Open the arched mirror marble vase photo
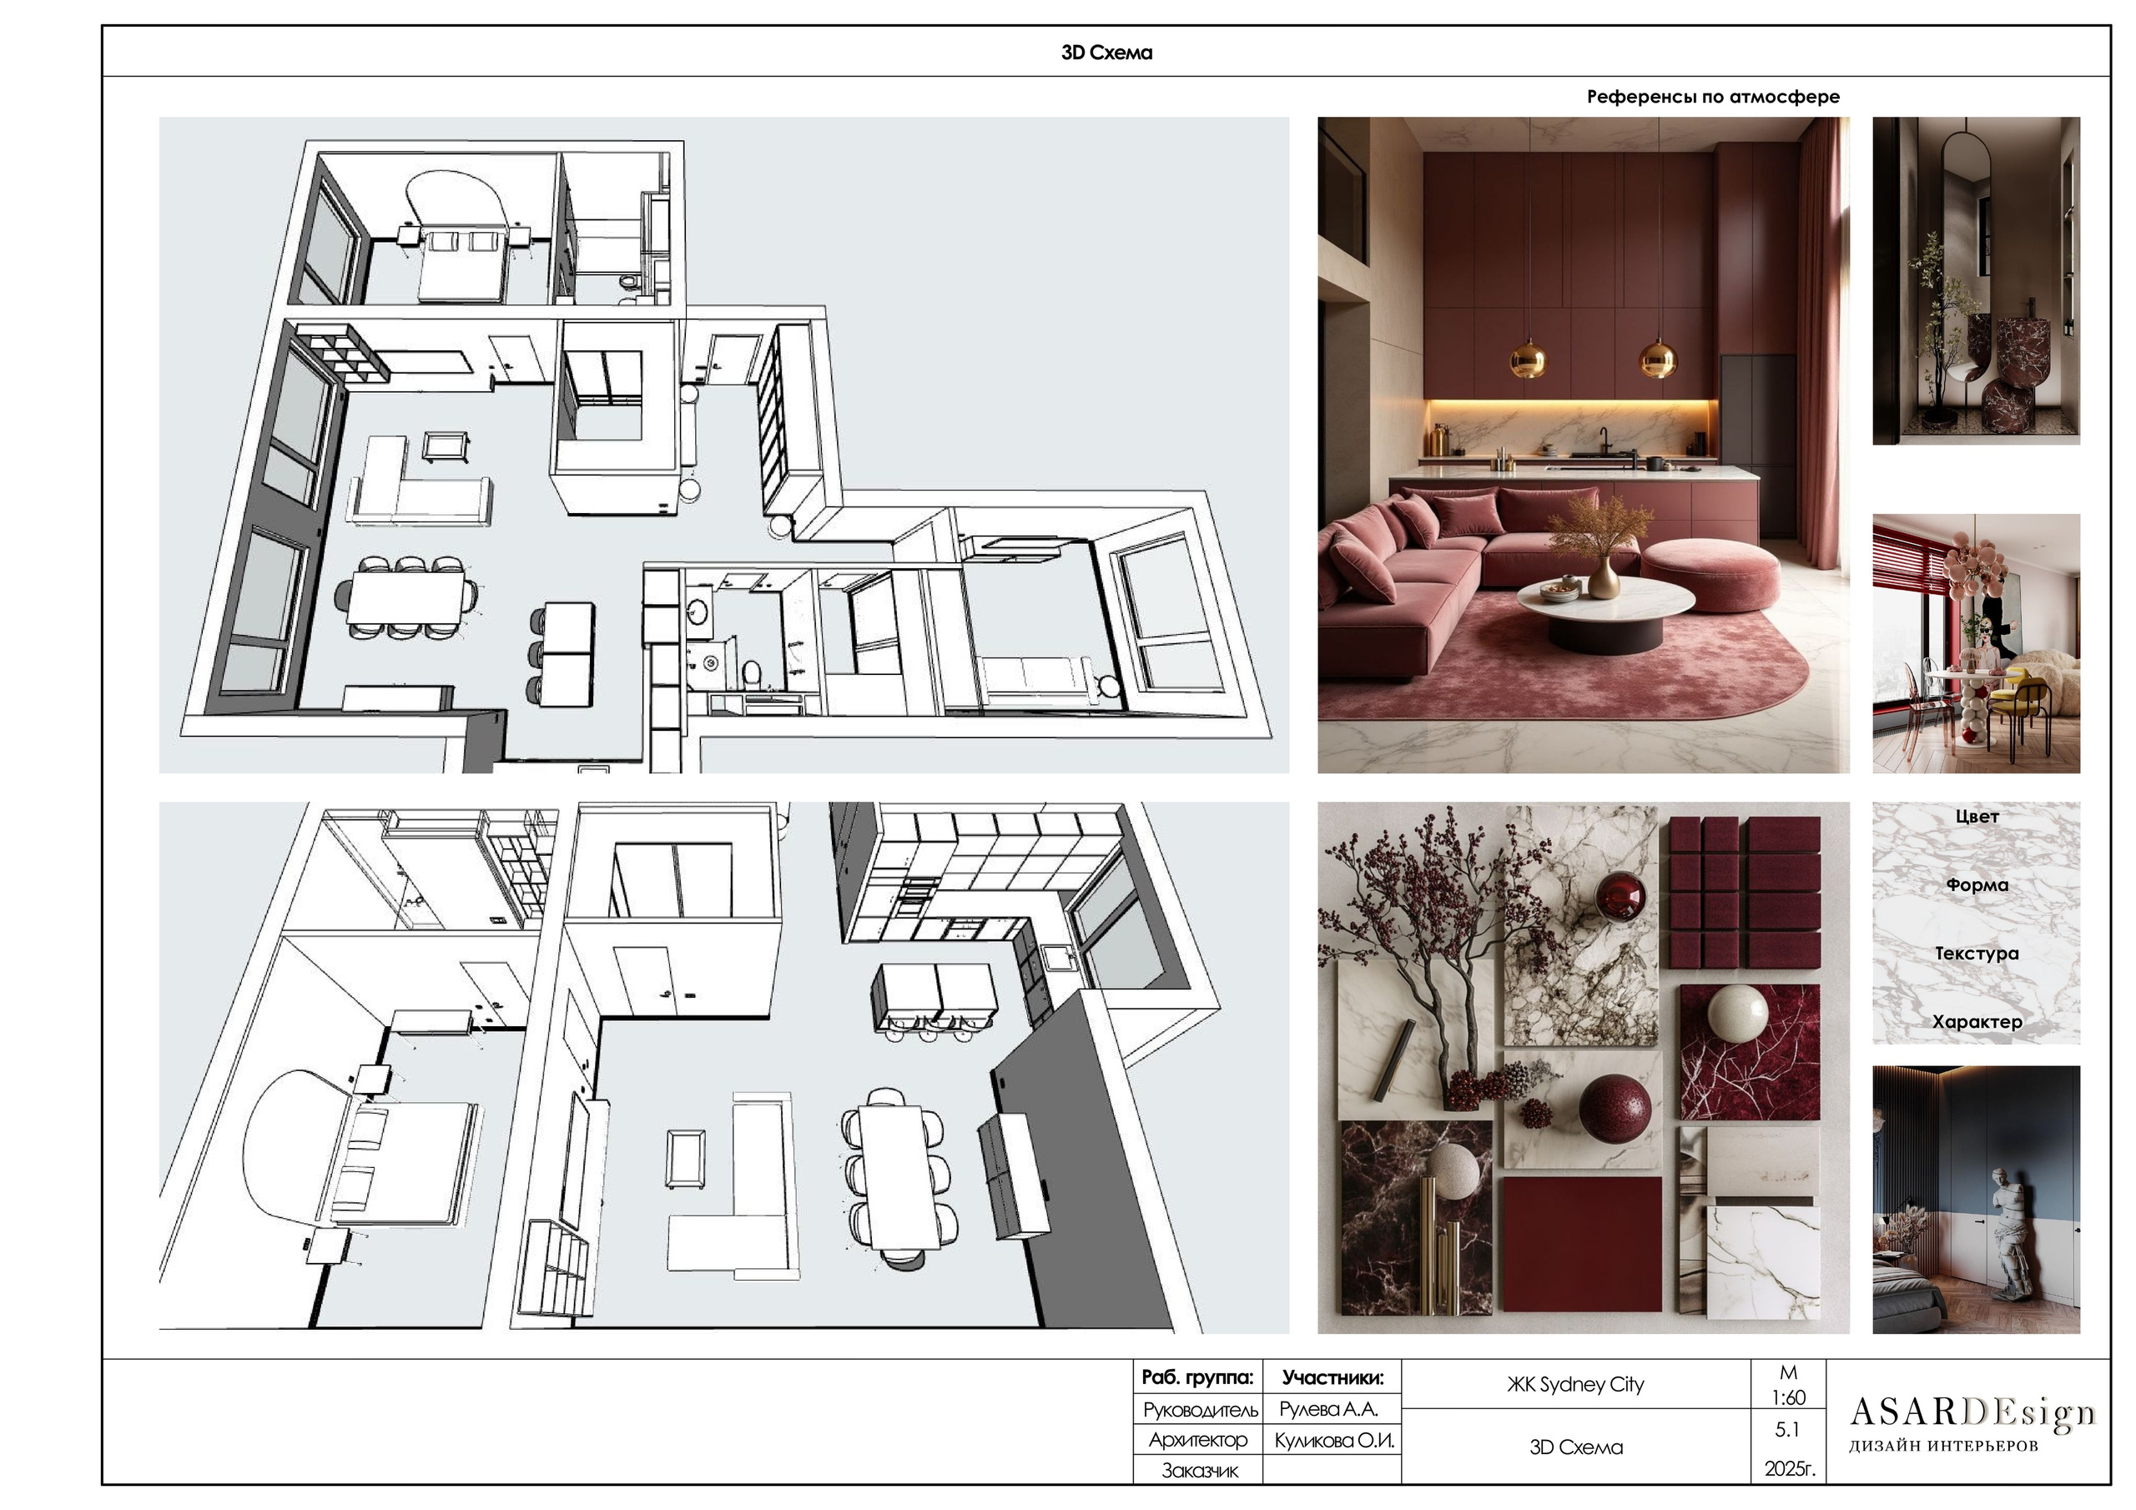 tap(1975, 280)
